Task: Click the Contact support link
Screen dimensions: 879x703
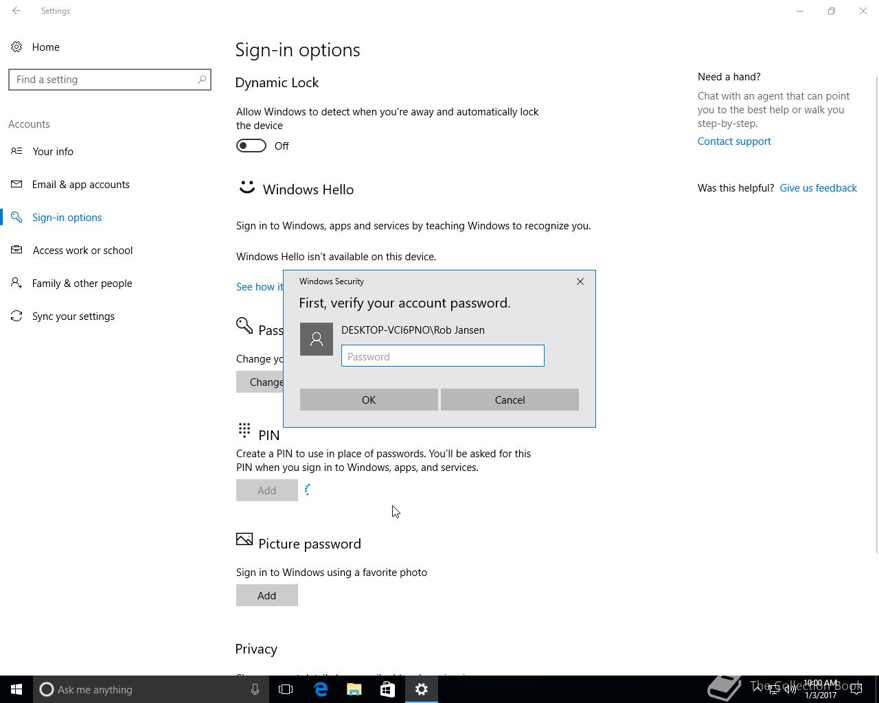Action: pyautogui.click(x=734, y=141)
